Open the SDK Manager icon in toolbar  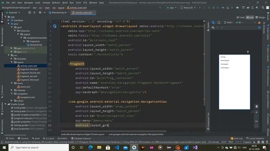tap(257, 8)
